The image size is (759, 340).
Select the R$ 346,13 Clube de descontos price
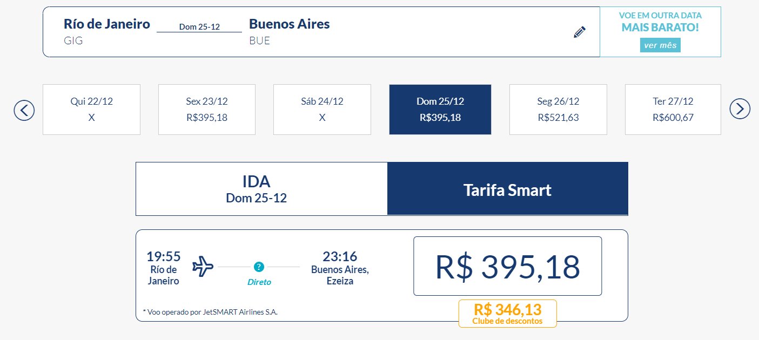click(x=507, y=314)
